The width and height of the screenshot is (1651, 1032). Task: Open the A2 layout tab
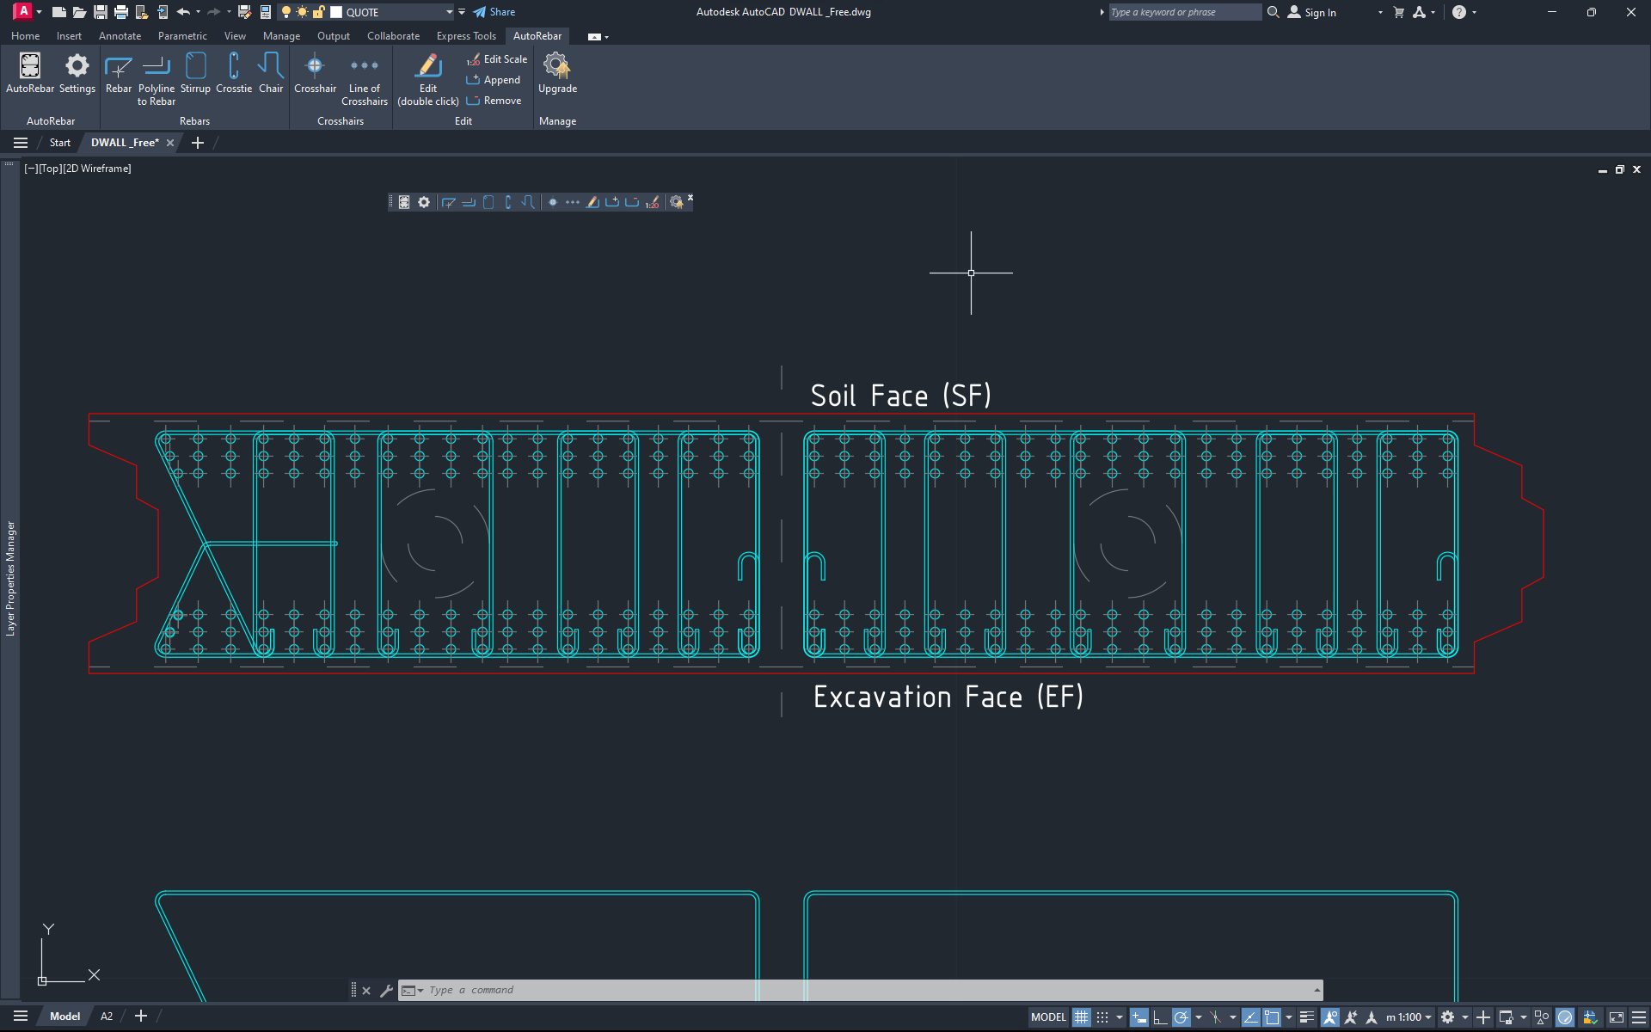(107, 1017)
